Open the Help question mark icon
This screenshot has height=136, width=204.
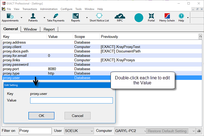point(181,18)
